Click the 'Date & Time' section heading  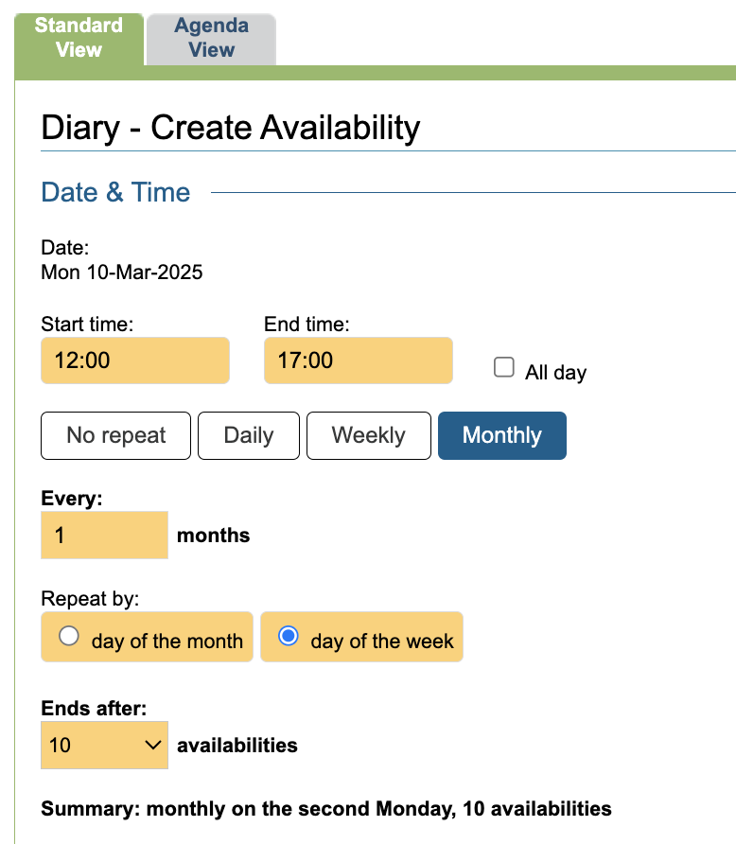click(x=115, y=192)
